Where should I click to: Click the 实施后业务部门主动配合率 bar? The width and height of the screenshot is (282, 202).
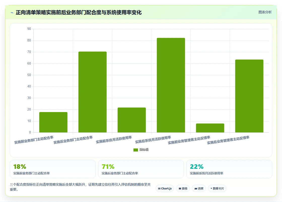pyautogui.click(x=92, y=92)
